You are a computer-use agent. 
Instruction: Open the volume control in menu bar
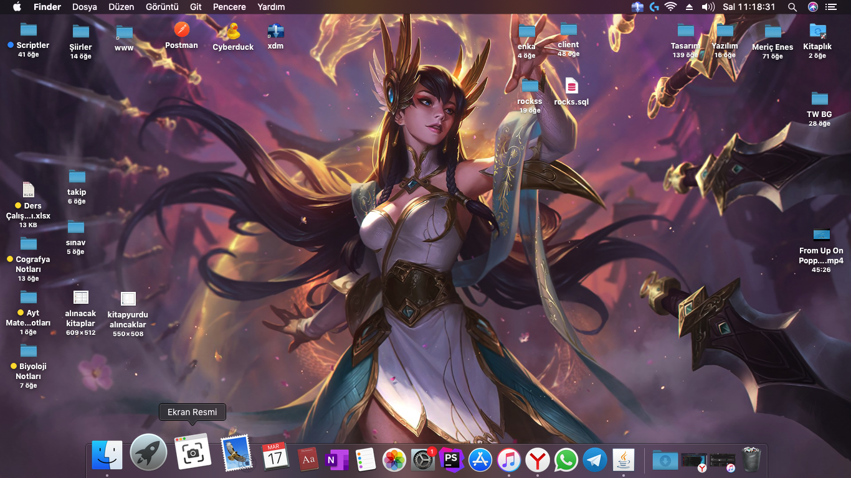(708, 7)
